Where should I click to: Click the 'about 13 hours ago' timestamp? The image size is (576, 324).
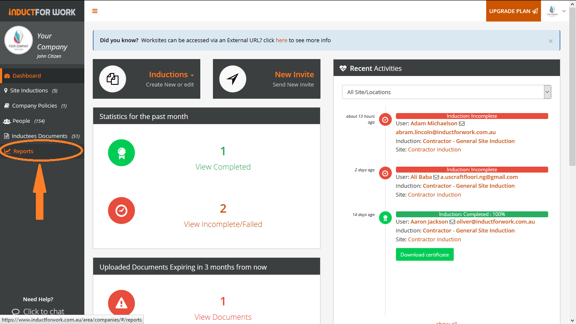point(361,119)
